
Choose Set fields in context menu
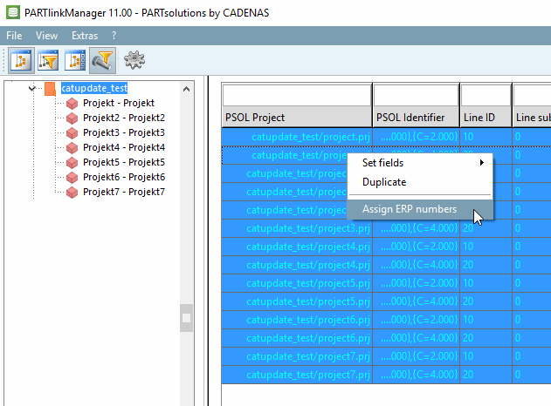tap(420, 163)
